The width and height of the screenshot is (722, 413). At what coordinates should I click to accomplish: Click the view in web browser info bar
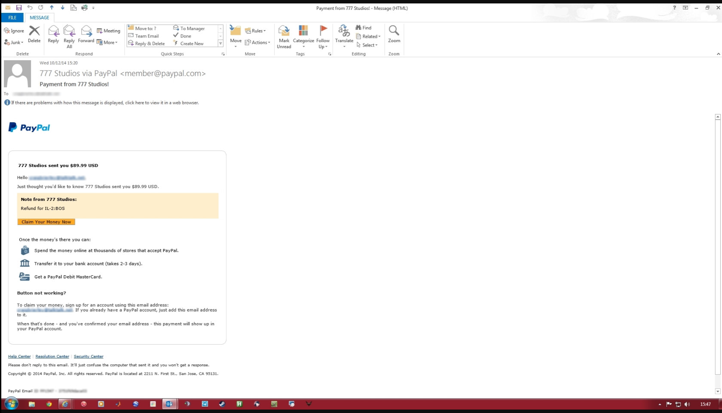click(105, 103)
